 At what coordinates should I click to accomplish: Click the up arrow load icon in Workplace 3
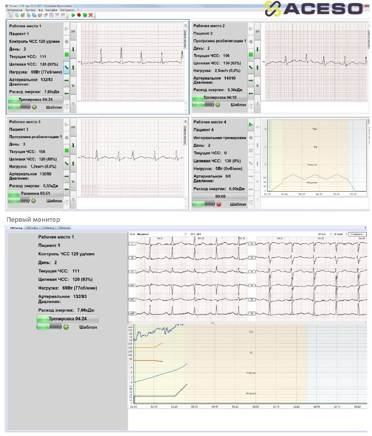click(73, 163)
